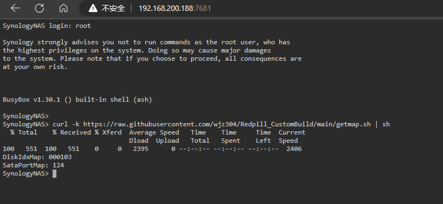Click the Dload value 2395
Viewport: 443px width, 204px height.
click(x=141, y=149)
